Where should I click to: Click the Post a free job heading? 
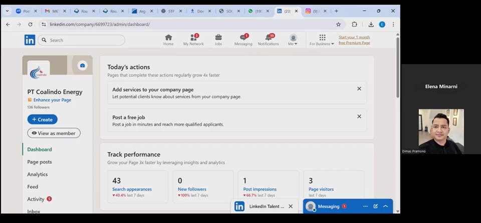129,117
